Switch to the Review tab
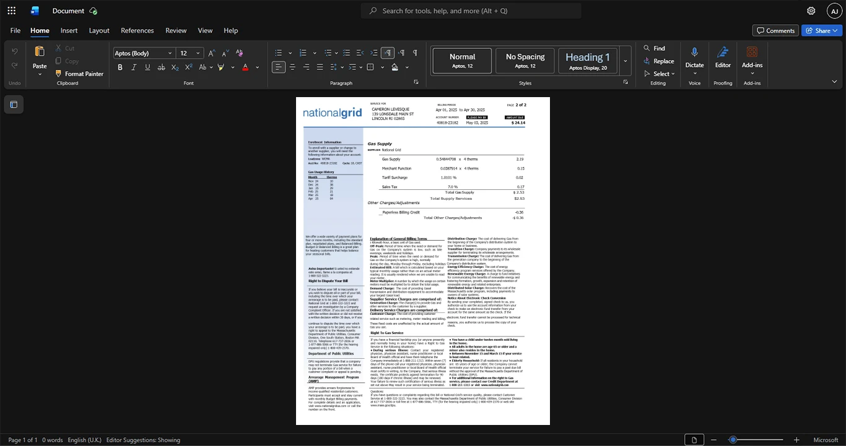This screenshot has width=846, height=446. click(x=176, y=30)
